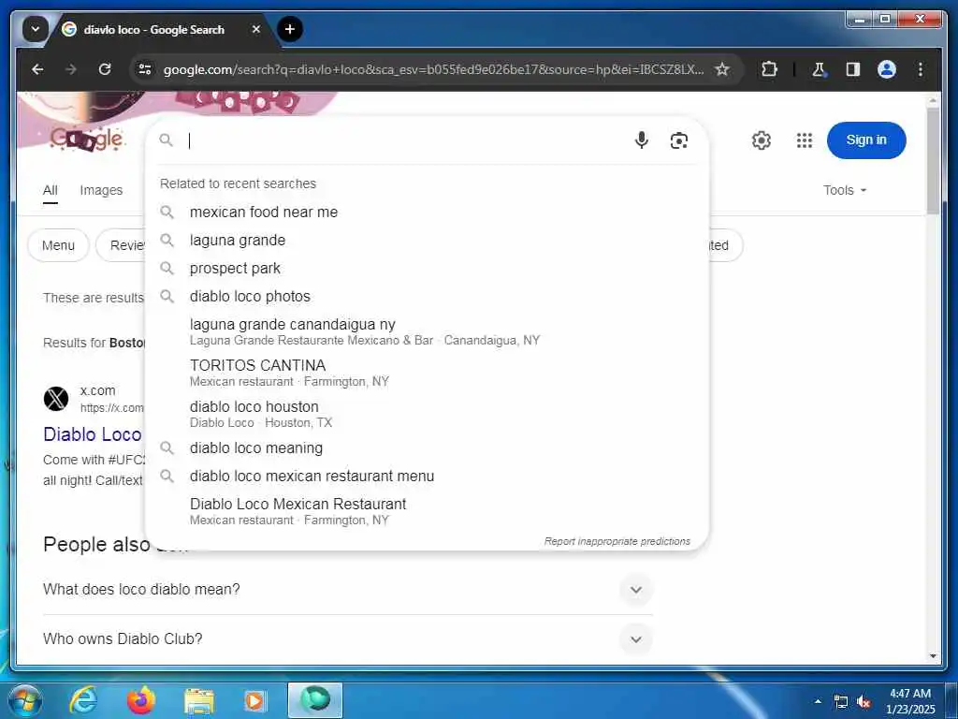Open the network tray icon
This screenshot has height=719, width=958.
tap(841, 702)
